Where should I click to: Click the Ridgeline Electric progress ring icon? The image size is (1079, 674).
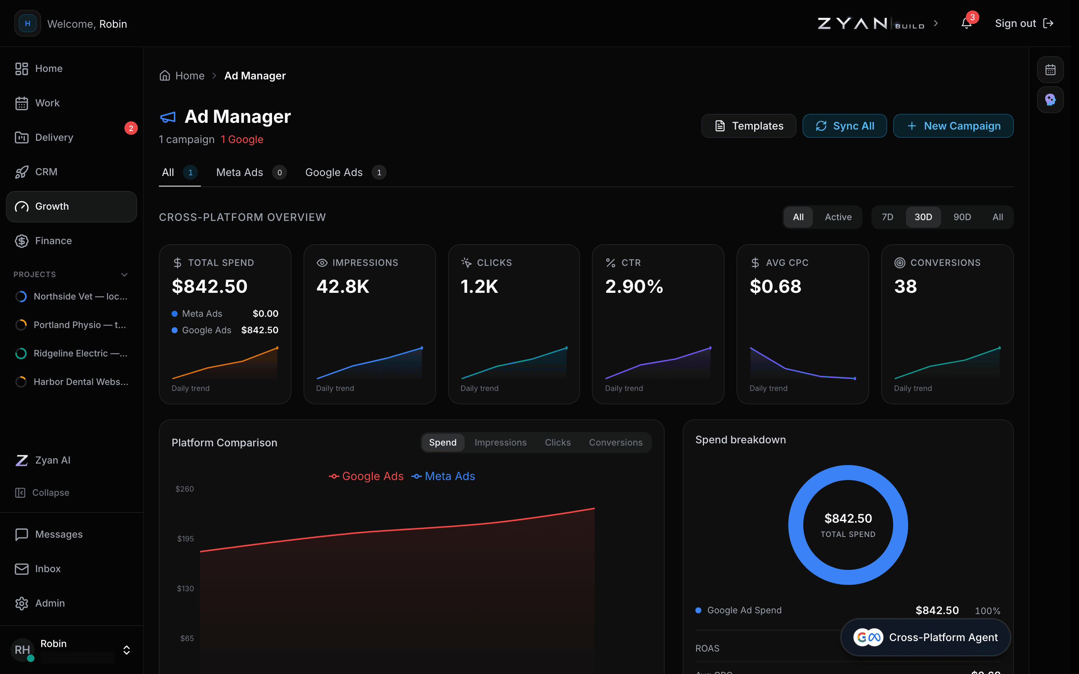coord(21,353)
